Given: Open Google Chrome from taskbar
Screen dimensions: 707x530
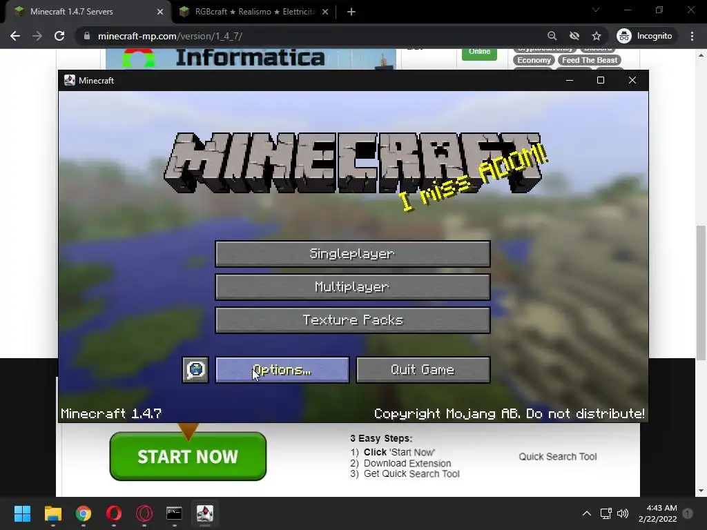Looking at the screenshot, I should pyautogui.click(x=84, y=513).
